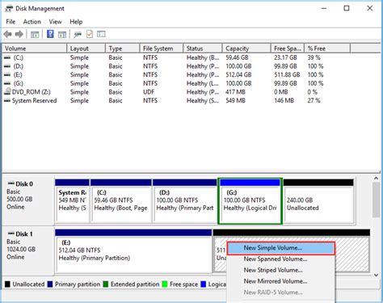
Task: Click the Forward arrow toolbar icon
Action: tap(19, 34)
